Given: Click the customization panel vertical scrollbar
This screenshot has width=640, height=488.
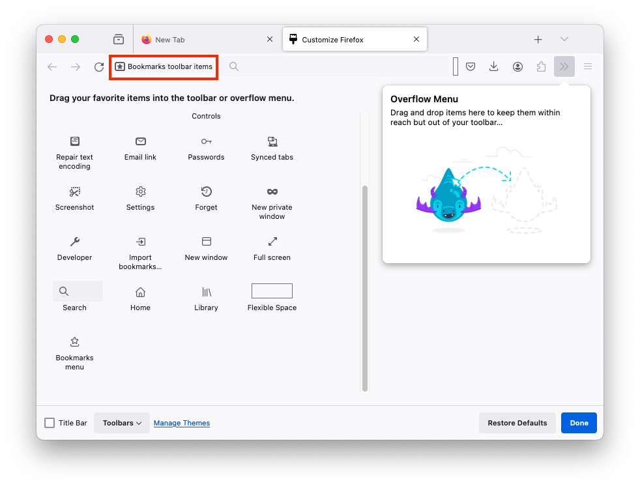Looking at the screenshot, I should tap(365, 287).
